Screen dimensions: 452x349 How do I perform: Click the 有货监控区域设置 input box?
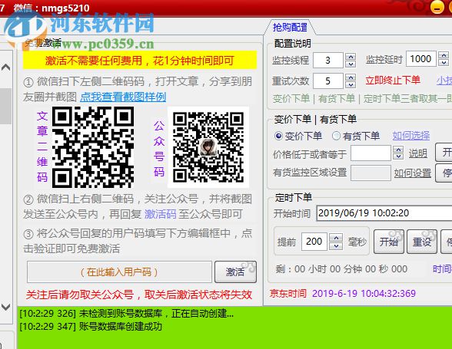pos(371,173)
